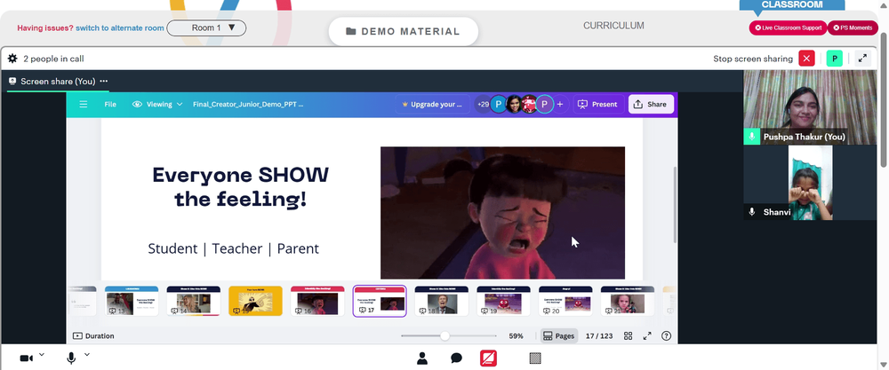Adjust the Canva zoom slider handle

tap(445, 336)
